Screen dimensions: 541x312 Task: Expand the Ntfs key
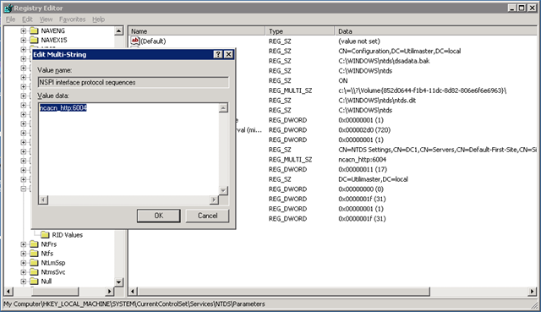tap(23, 254)
